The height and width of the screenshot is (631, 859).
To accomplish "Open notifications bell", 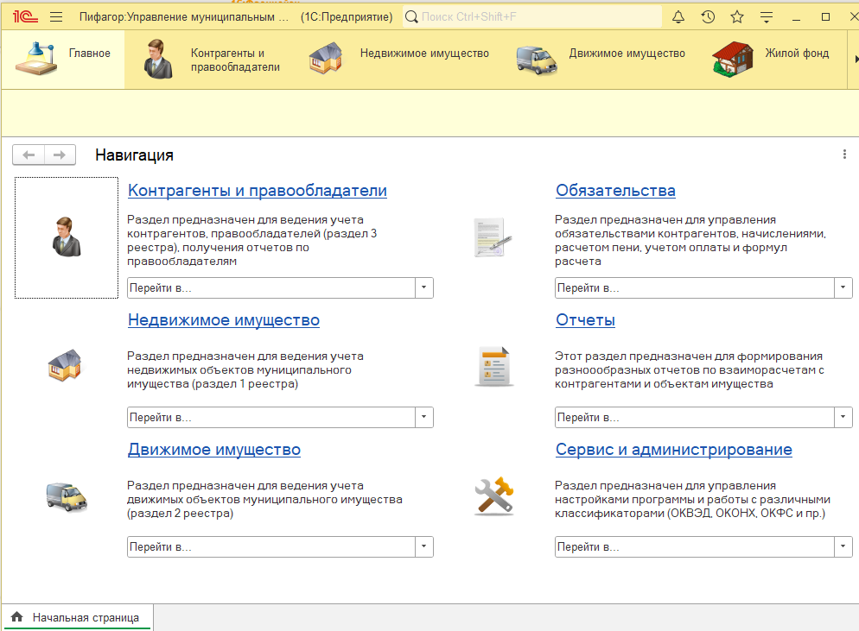I will point(678,17).
